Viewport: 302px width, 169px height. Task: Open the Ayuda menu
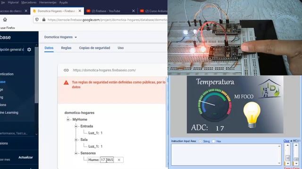pos(63,2)
